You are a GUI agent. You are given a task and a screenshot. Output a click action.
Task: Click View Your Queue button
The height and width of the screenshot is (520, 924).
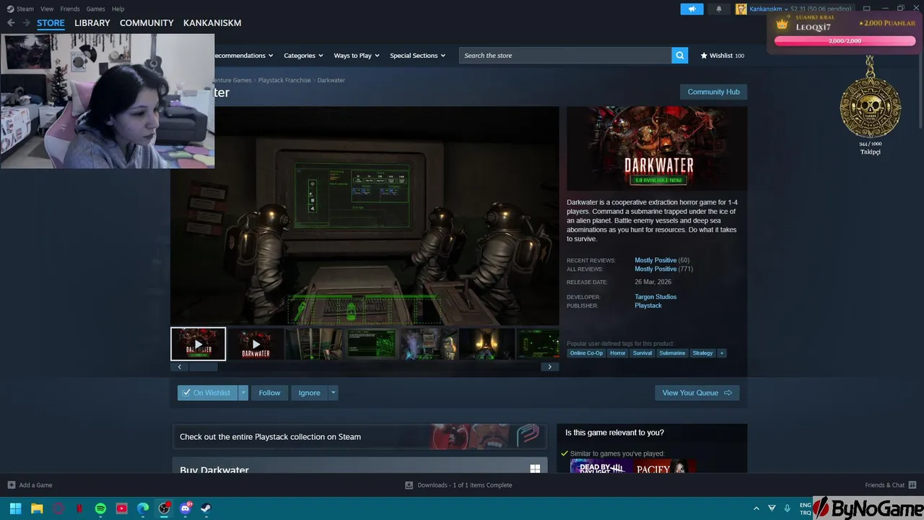[697, 393]
